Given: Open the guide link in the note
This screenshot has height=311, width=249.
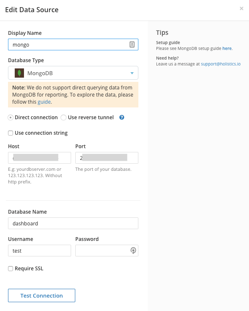Looking at the screenshot, I should point(44,102).
